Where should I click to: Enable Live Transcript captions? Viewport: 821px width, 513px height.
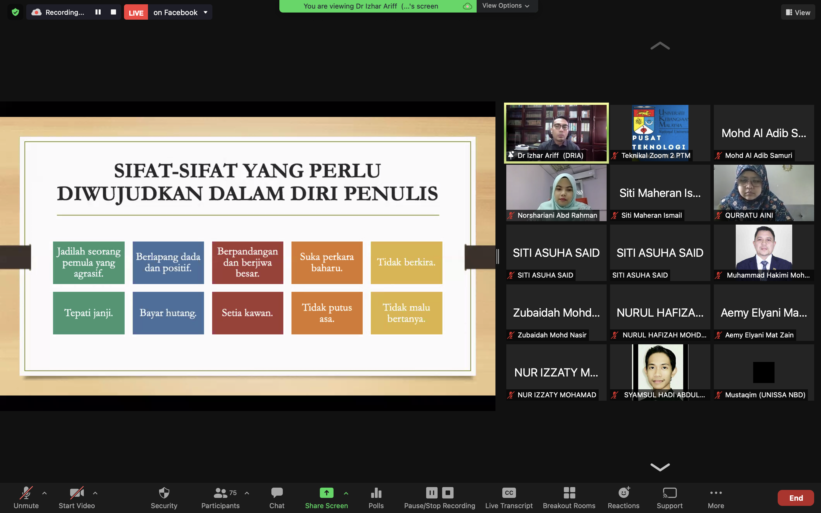click(509, 497)
